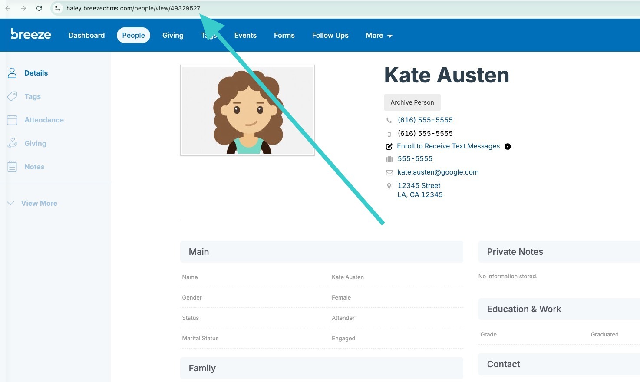Click the Tags icon in the sidebar

pos(12,96)
